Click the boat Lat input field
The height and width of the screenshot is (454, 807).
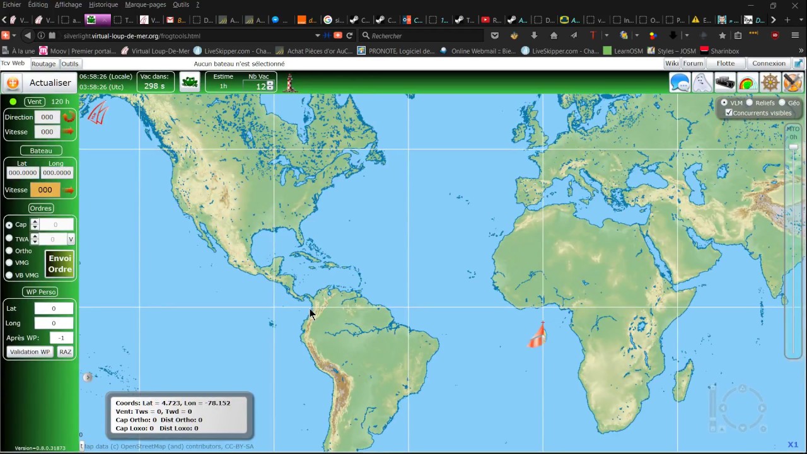(x=23, y=173)
